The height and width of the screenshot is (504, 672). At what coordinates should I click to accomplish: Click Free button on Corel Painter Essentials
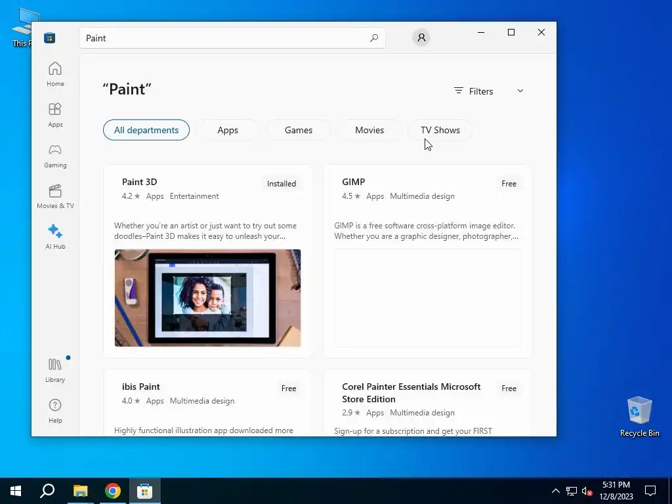[x=509, y=388]
